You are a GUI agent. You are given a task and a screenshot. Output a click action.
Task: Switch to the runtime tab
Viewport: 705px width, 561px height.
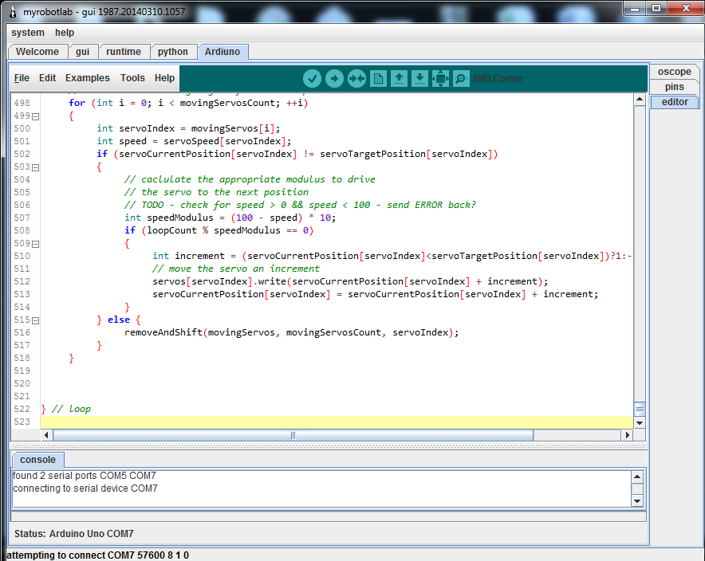point(124,52)
